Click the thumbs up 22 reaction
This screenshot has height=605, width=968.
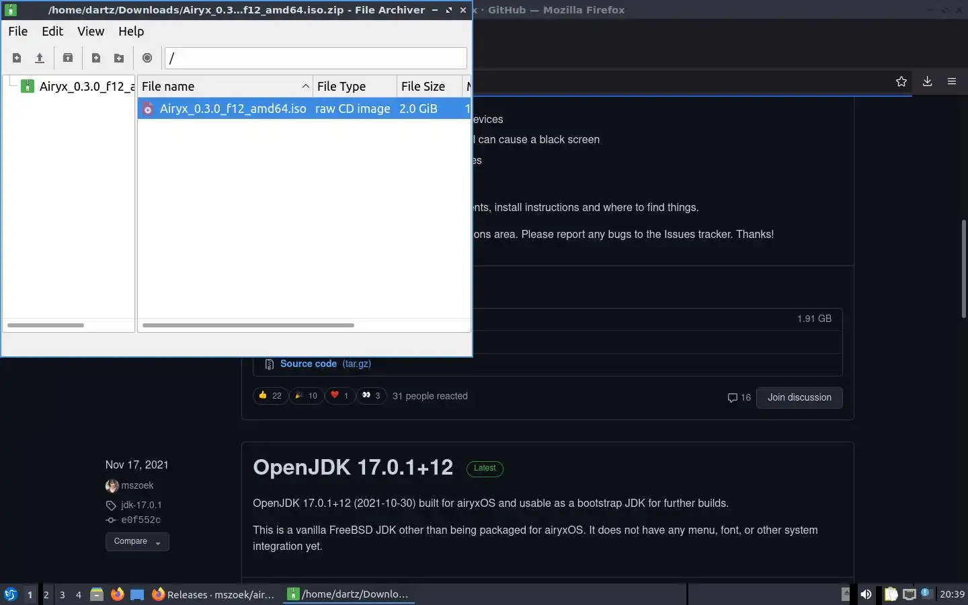coord(270,395)
